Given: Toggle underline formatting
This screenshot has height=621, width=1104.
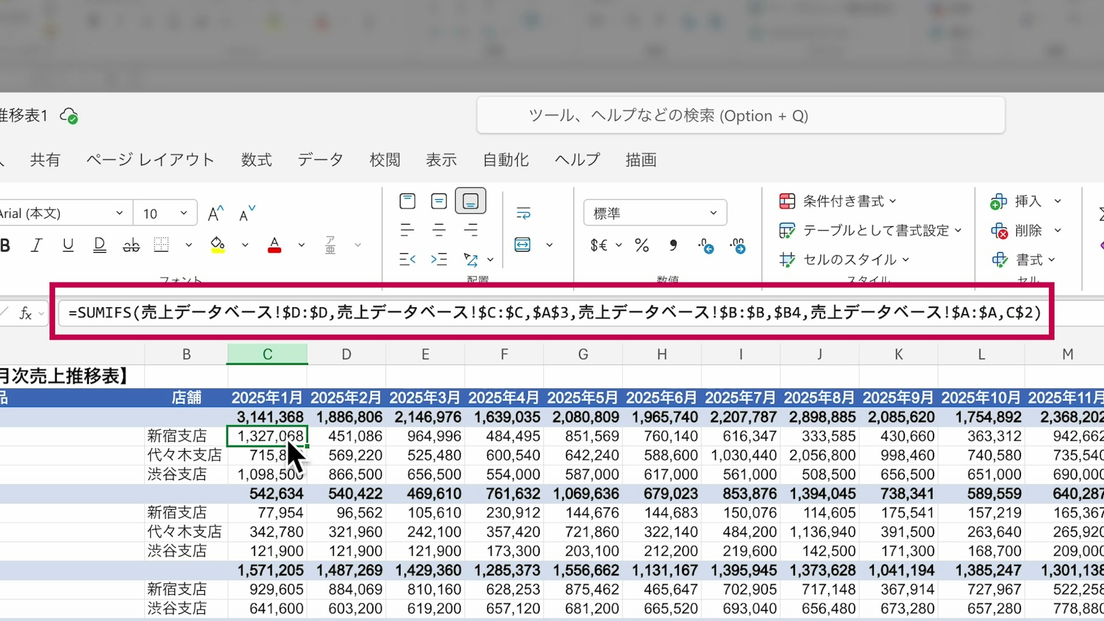Looking at the screenshot, I should coord(68,245).
